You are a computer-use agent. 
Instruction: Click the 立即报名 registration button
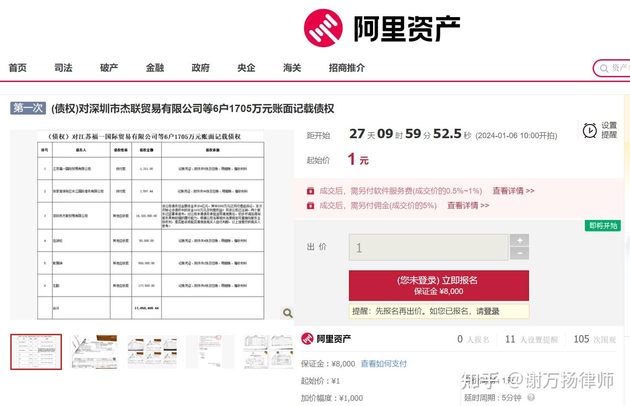pyautogui.click(x=439, y=285)
